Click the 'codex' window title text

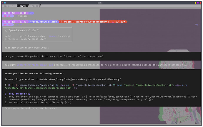point(100,3)
